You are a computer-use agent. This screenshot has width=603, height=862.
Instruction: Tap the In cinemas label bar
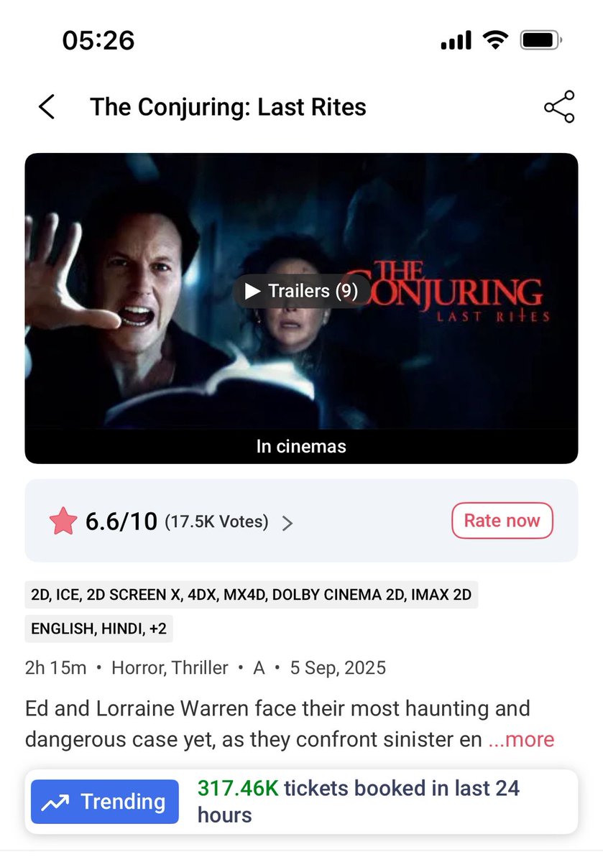(x=301, y=446)
